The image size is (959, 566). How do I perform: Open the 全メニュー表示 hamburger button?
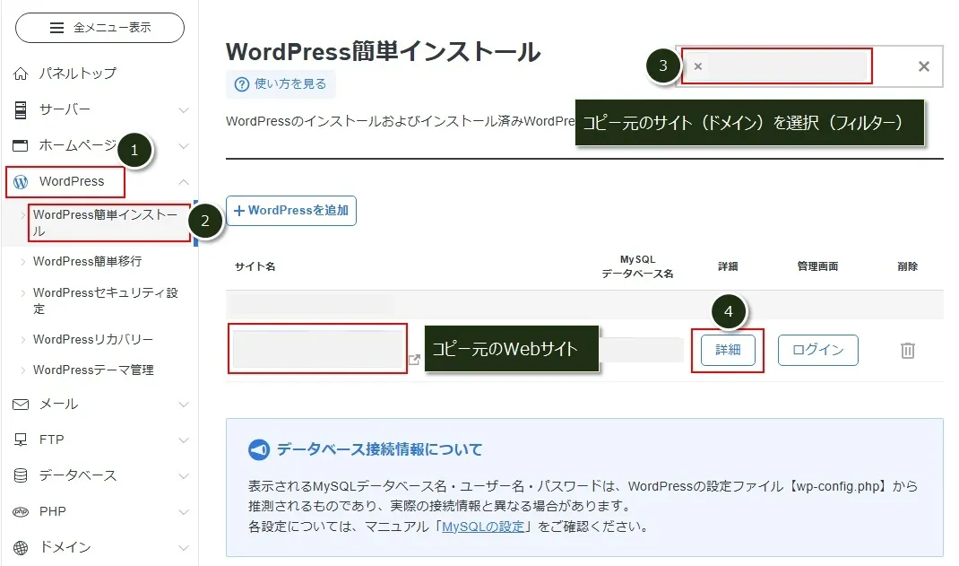point(99,28)
